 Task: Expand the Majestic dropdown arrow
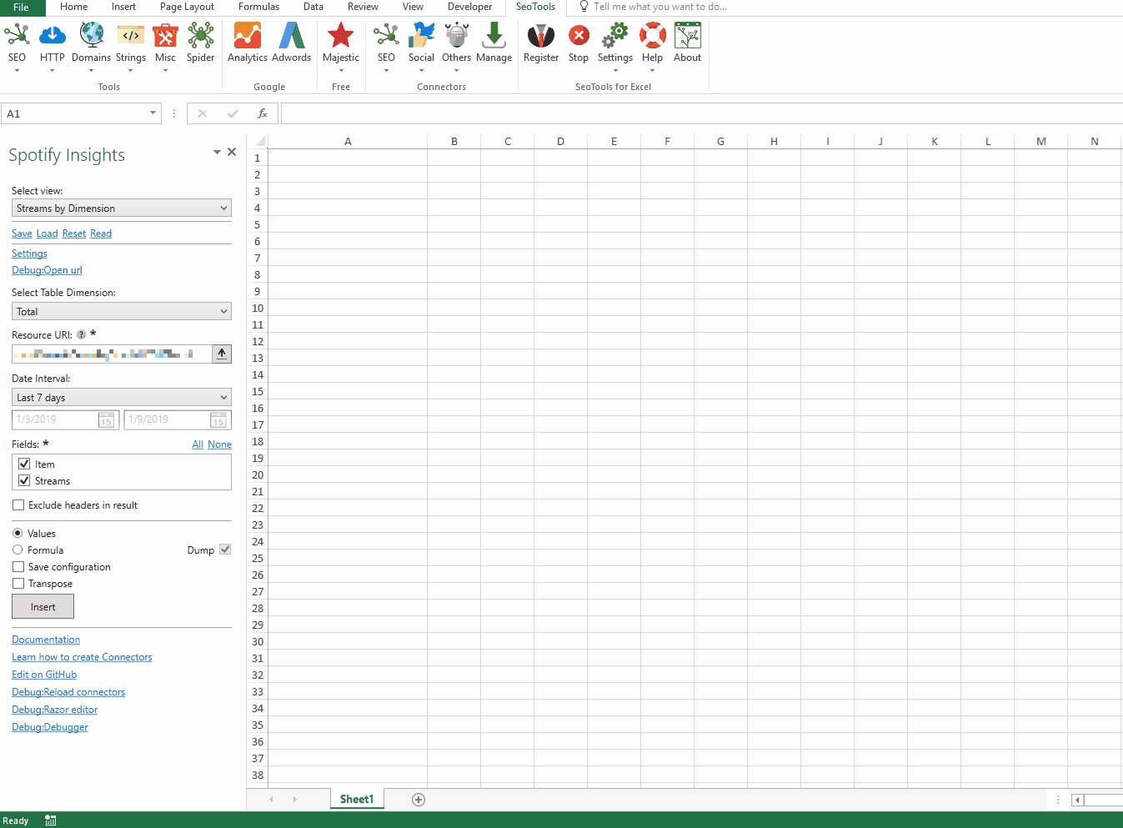pos(341,70)
